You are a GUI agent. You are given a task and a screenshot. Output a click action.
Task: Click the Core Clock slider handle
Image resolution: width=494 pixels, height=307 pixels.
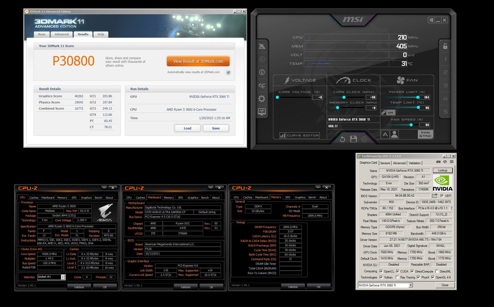tap(344, 97)
